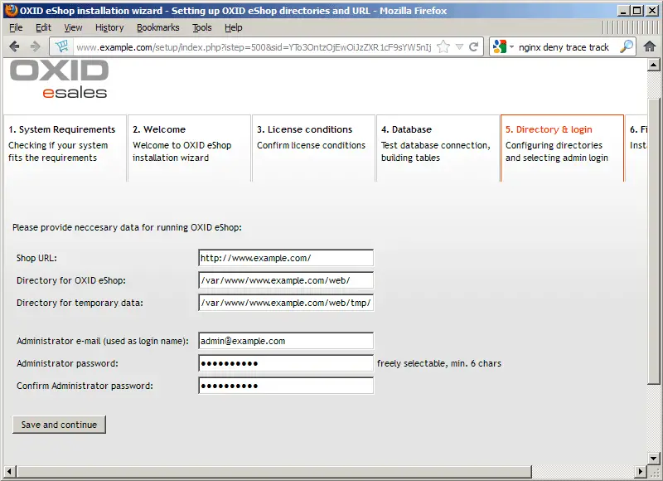Image resolution: width=663 pixels, height=481 pixels.
Task: Close the Firefox window
Action: 652,11
